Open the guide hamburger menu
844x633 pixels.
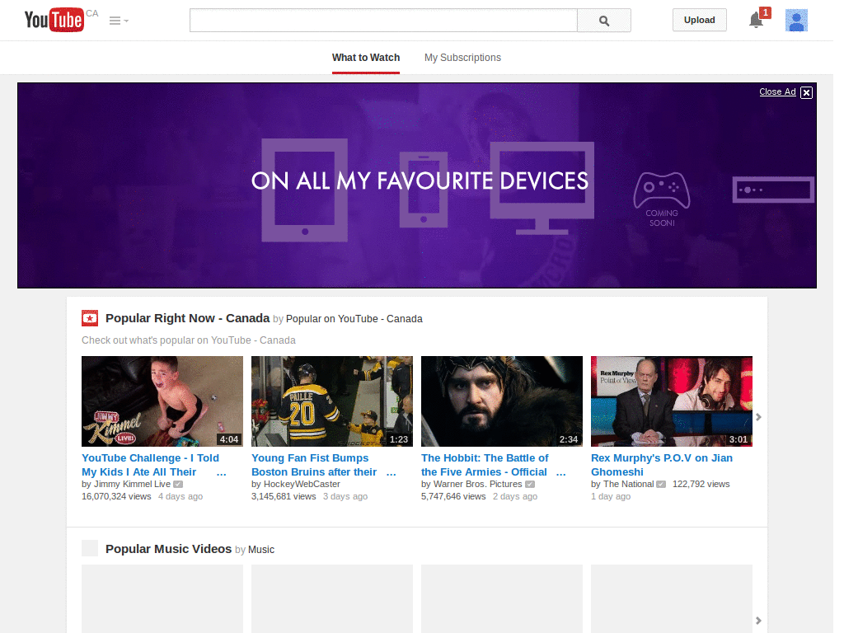[x=119, y=21]
